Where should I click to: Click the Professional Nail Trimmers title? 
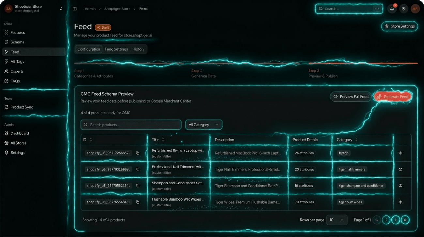(178, 167)
